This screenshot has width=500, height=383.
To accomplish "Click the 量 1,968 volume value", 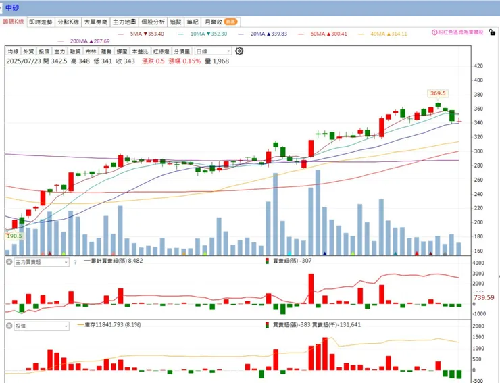I will [x=217, y=61].
